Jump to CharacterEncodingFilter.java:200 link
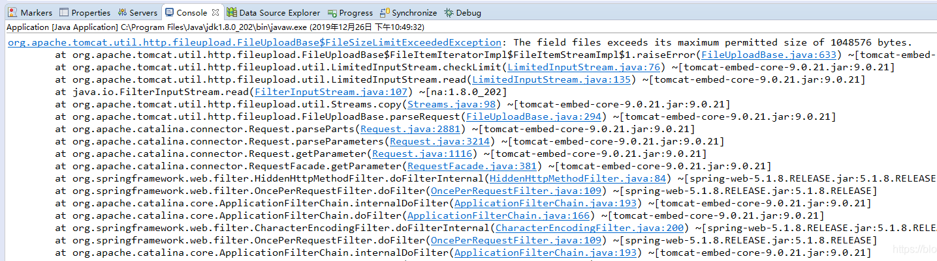 coord(591,228)
